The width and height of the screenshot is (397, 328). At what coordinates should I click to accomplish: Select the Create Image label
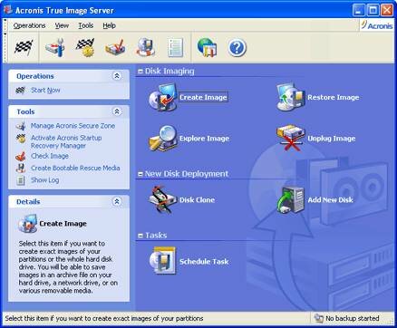pyautogui.click(x=203, y=97)
